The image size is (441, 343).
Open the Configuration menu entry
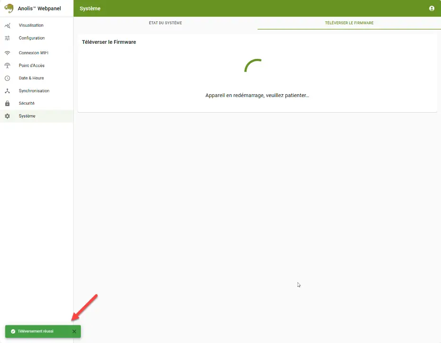coord(37,38)
